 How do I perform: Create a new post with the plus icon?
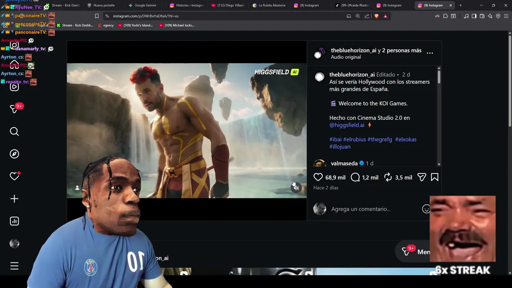pyautogui.click(x=14, y=199)
